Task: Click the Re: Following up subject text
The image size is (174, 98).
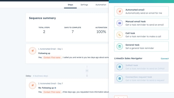Action: point(46,88)
